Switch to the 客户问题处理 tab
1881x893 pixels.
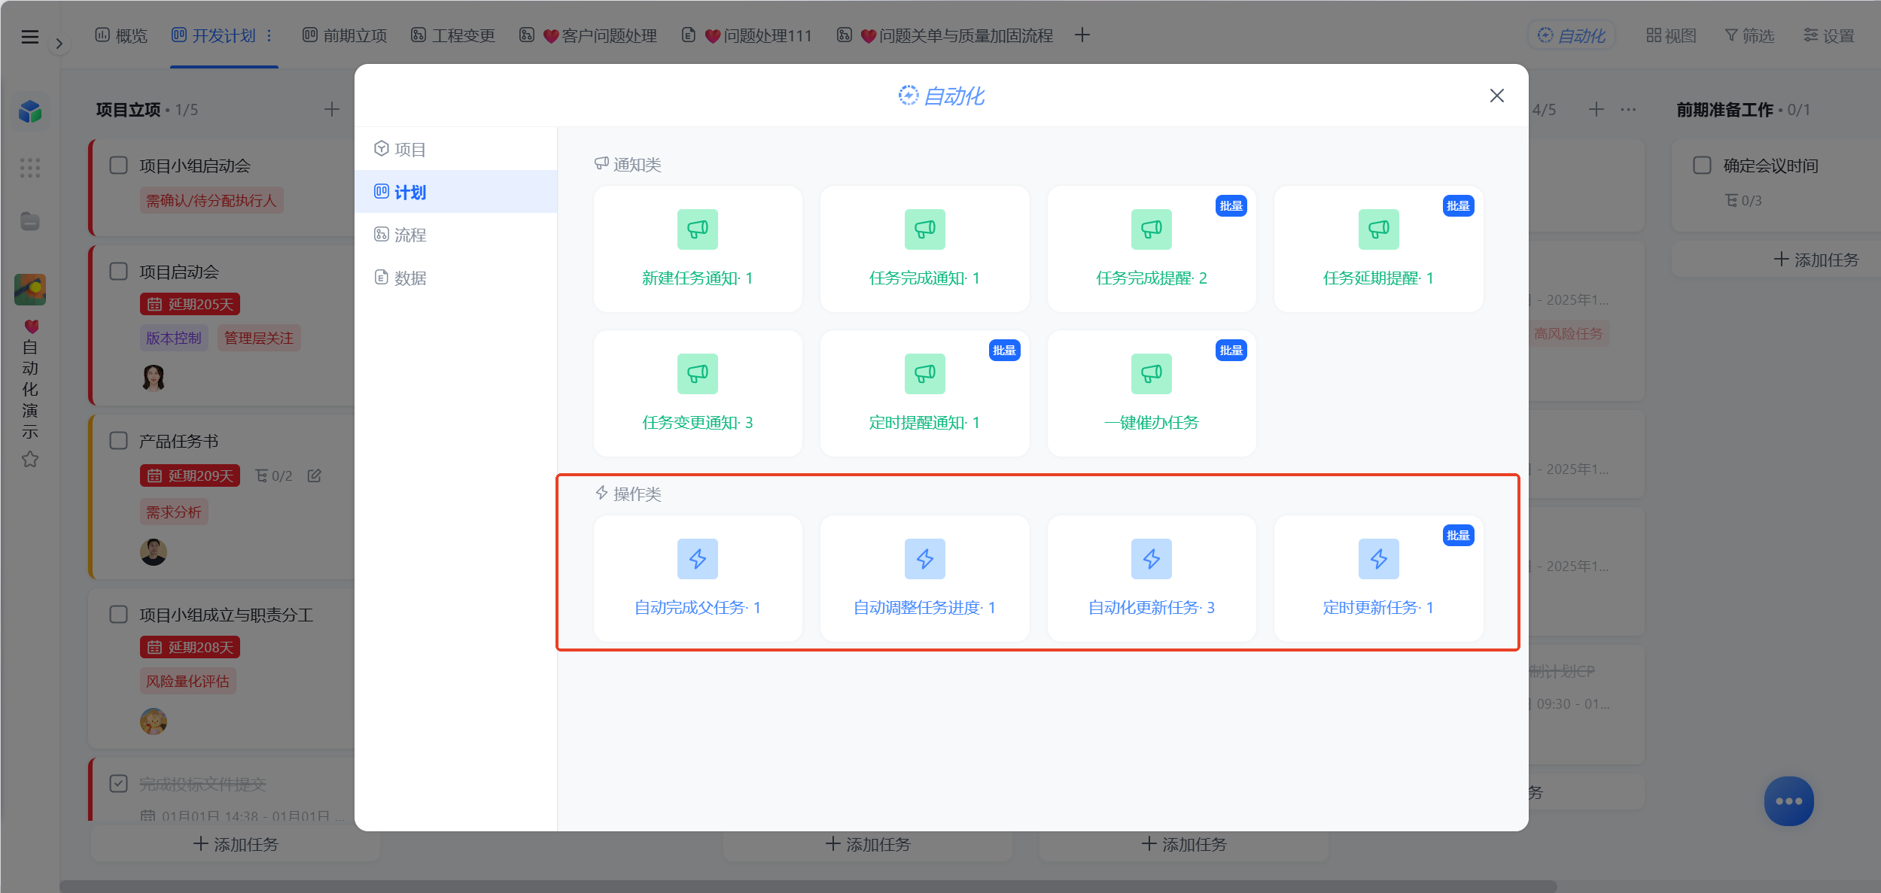click(x=589, y=35)
